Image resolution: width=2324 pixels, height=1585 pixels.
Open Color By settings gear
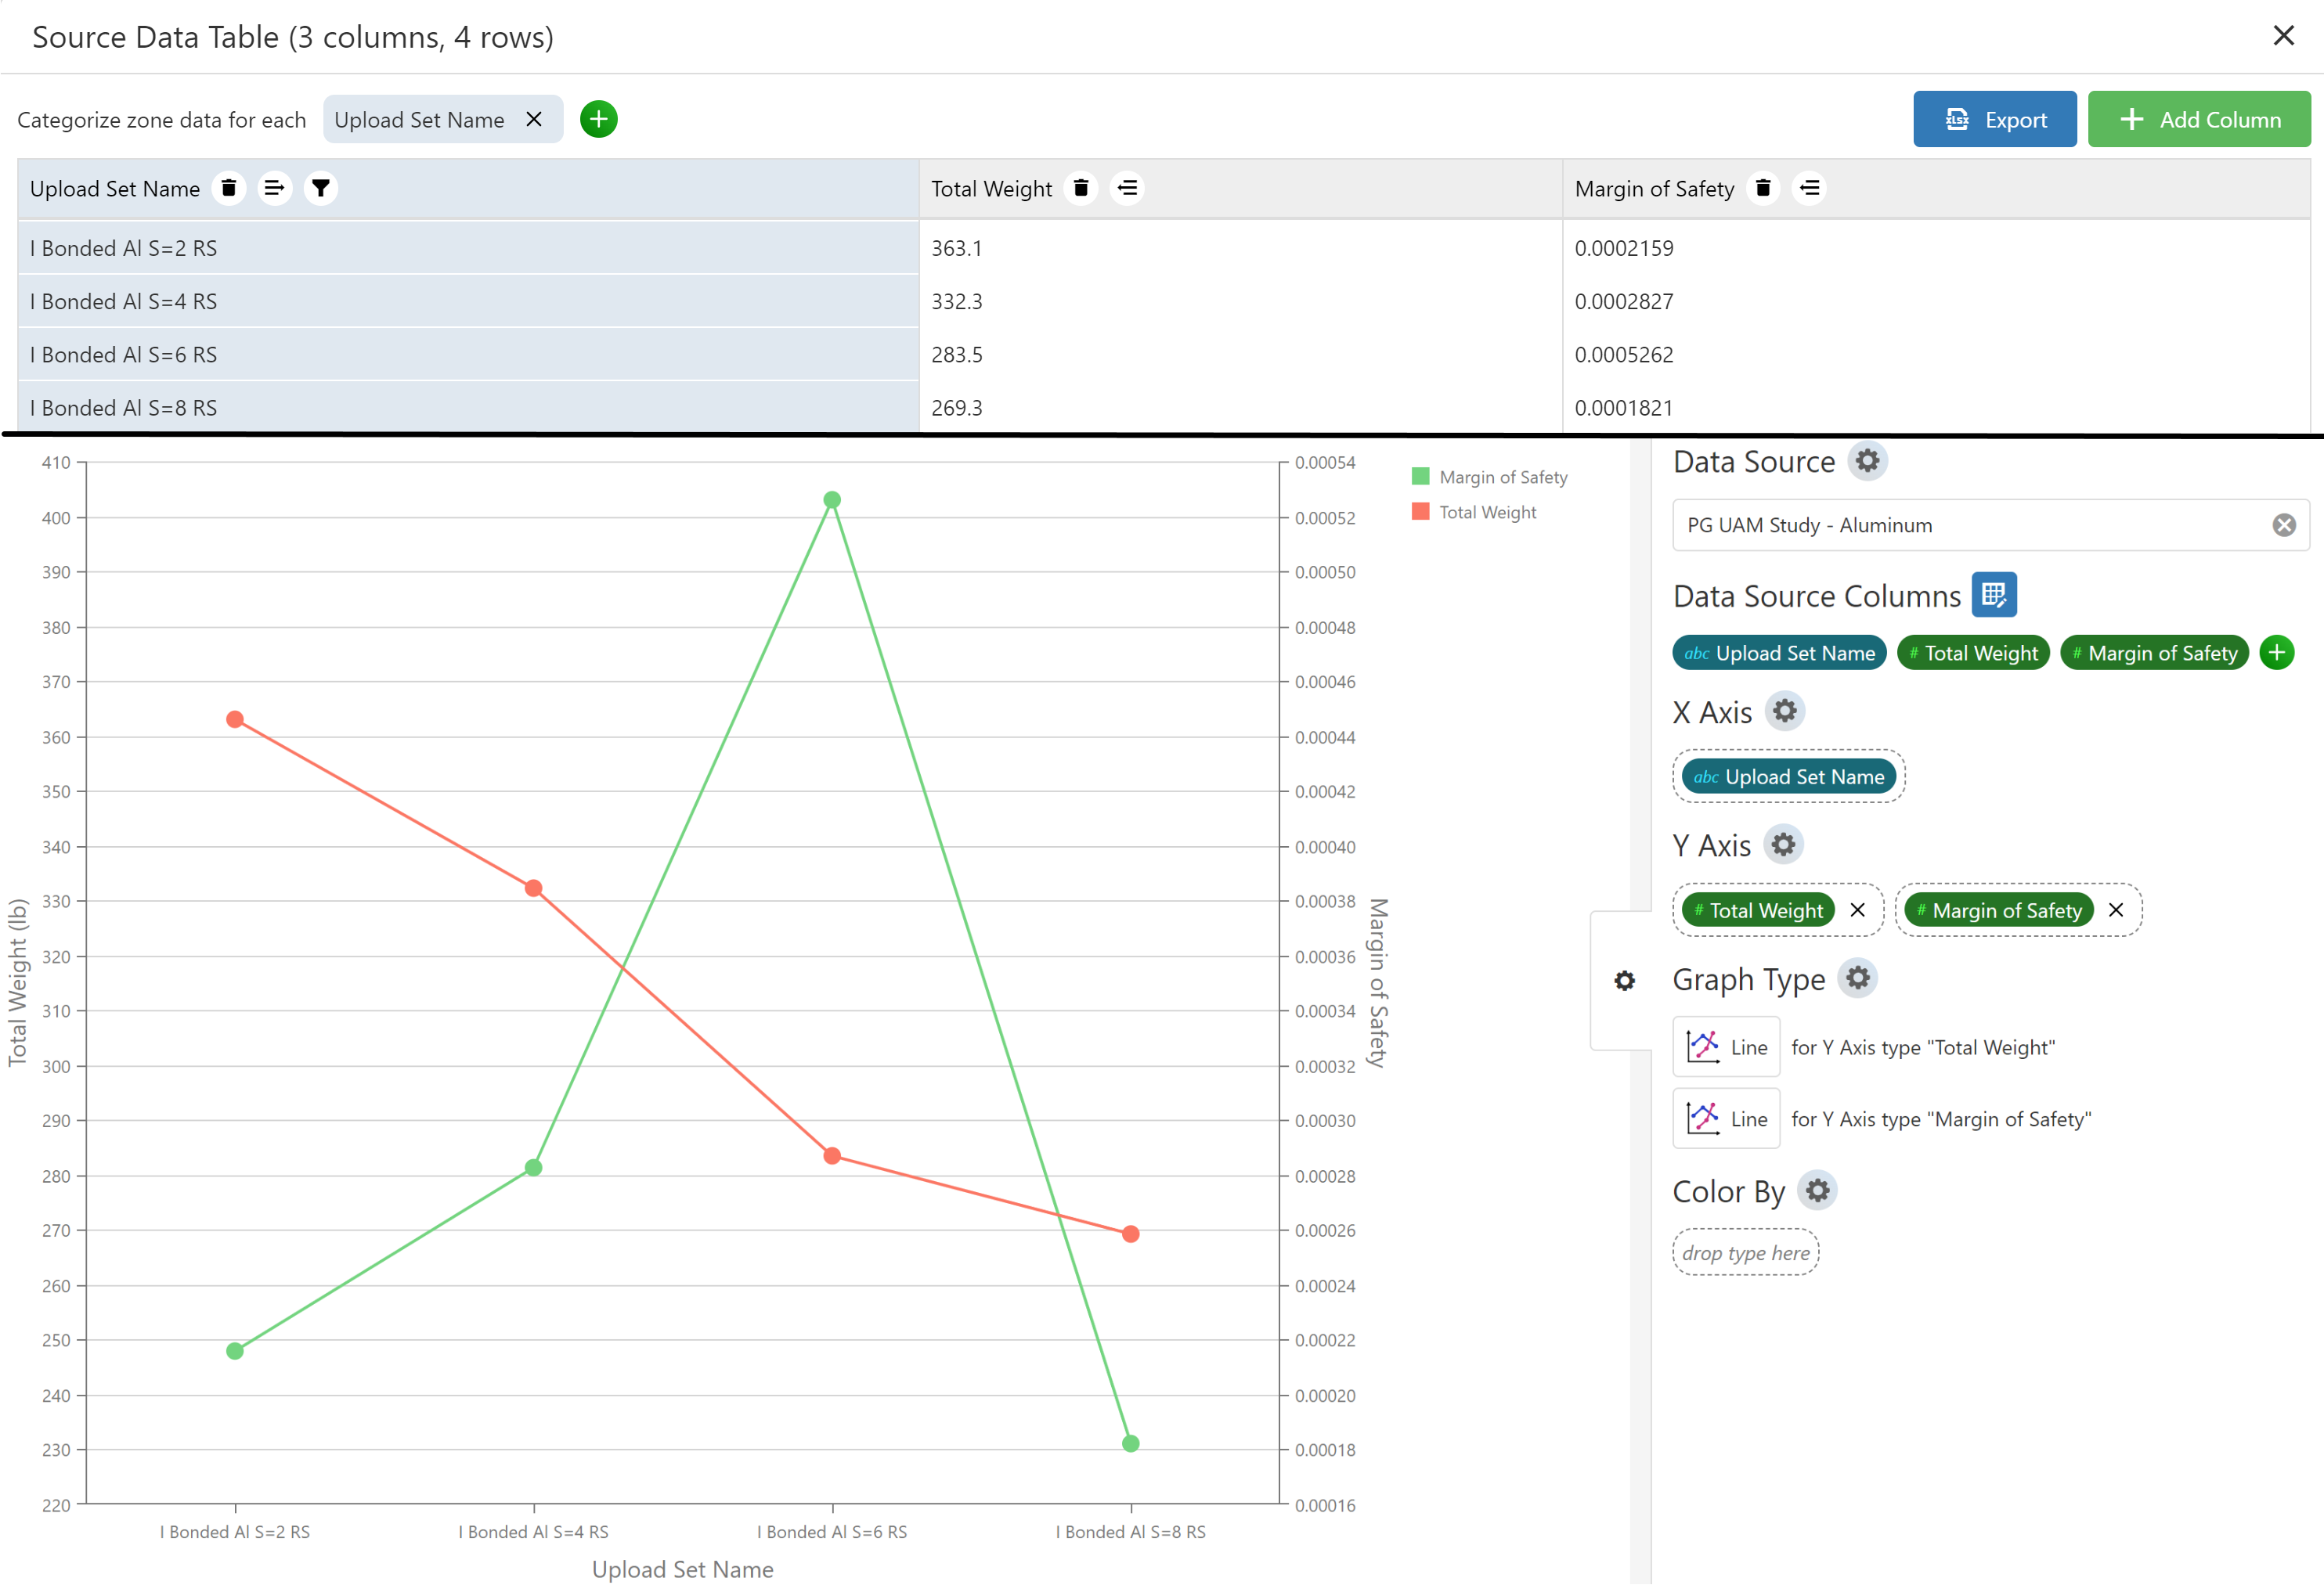click(1818, 1191)
